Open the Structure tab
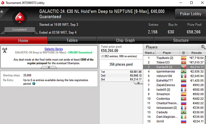This screenshot has height=124, width=206. (181, 40)
